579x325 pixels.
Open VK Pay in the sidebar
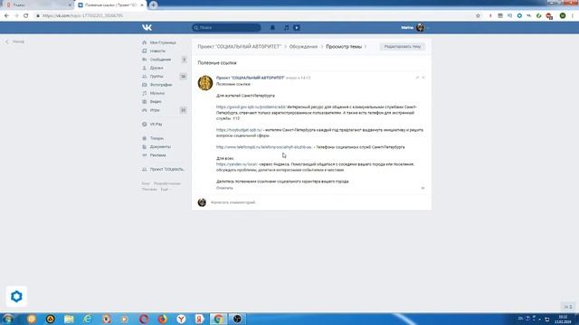156,125
